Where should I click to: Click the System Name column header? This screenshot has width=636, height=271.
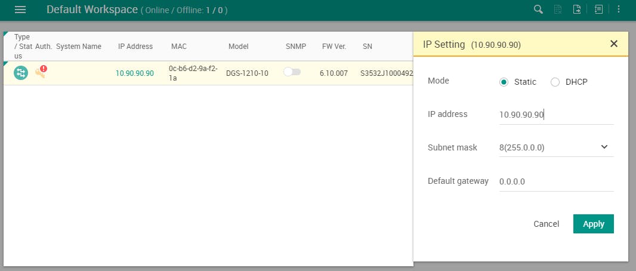pyautogui.click(x=79, y=46)
